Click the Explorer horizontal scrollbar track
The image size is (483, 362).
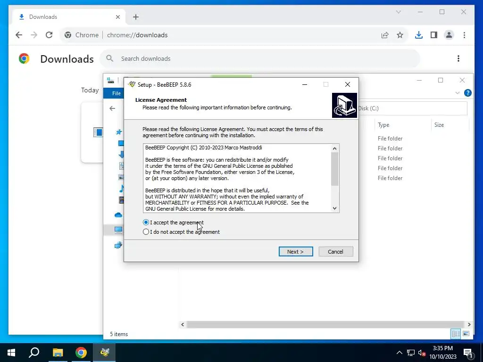[x=325, y=324]
